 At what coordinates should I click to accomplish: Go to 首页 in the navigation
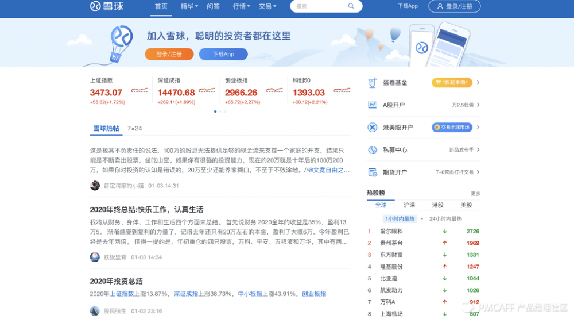pyautogui.click(x=161, y=6)
